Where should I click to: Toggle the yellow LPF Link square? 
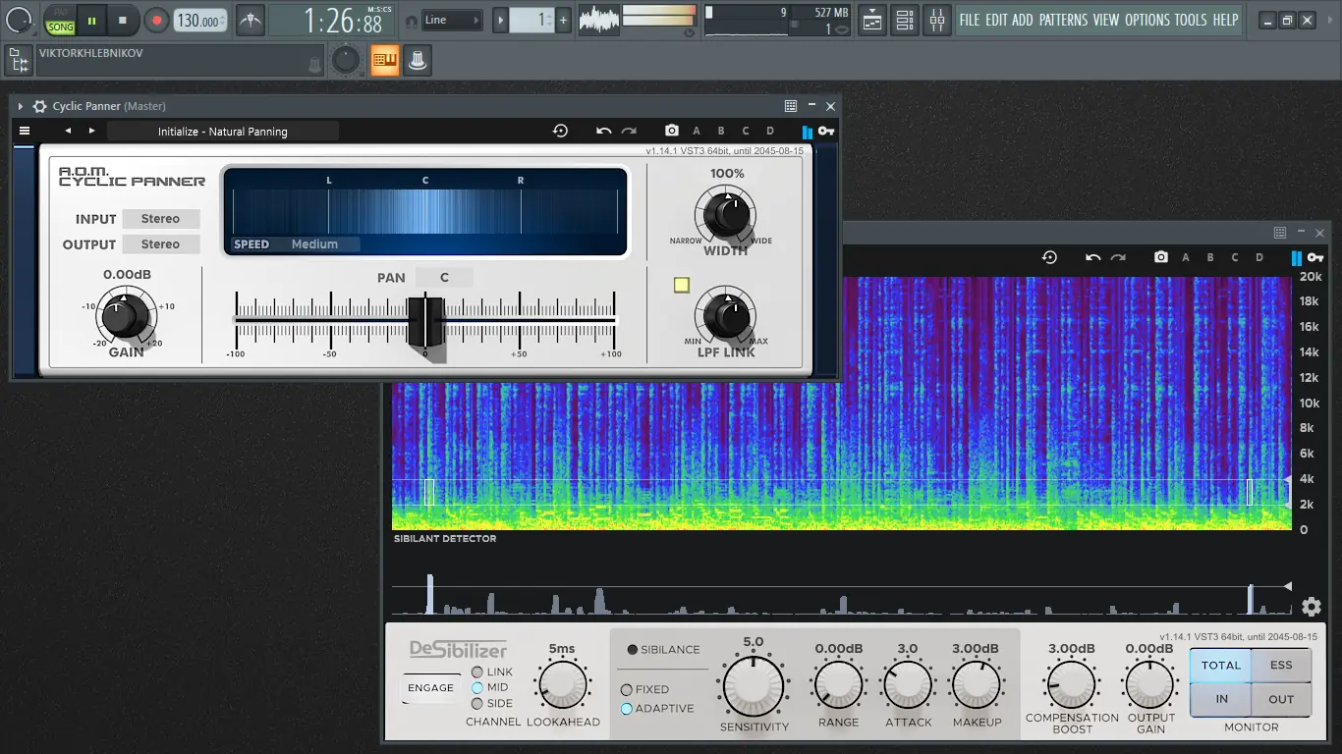tap(682, 285)
